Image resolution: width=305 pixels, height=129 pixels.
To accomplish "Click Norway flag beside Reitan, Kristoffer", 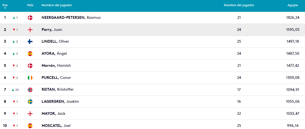I will pos(30,90).
